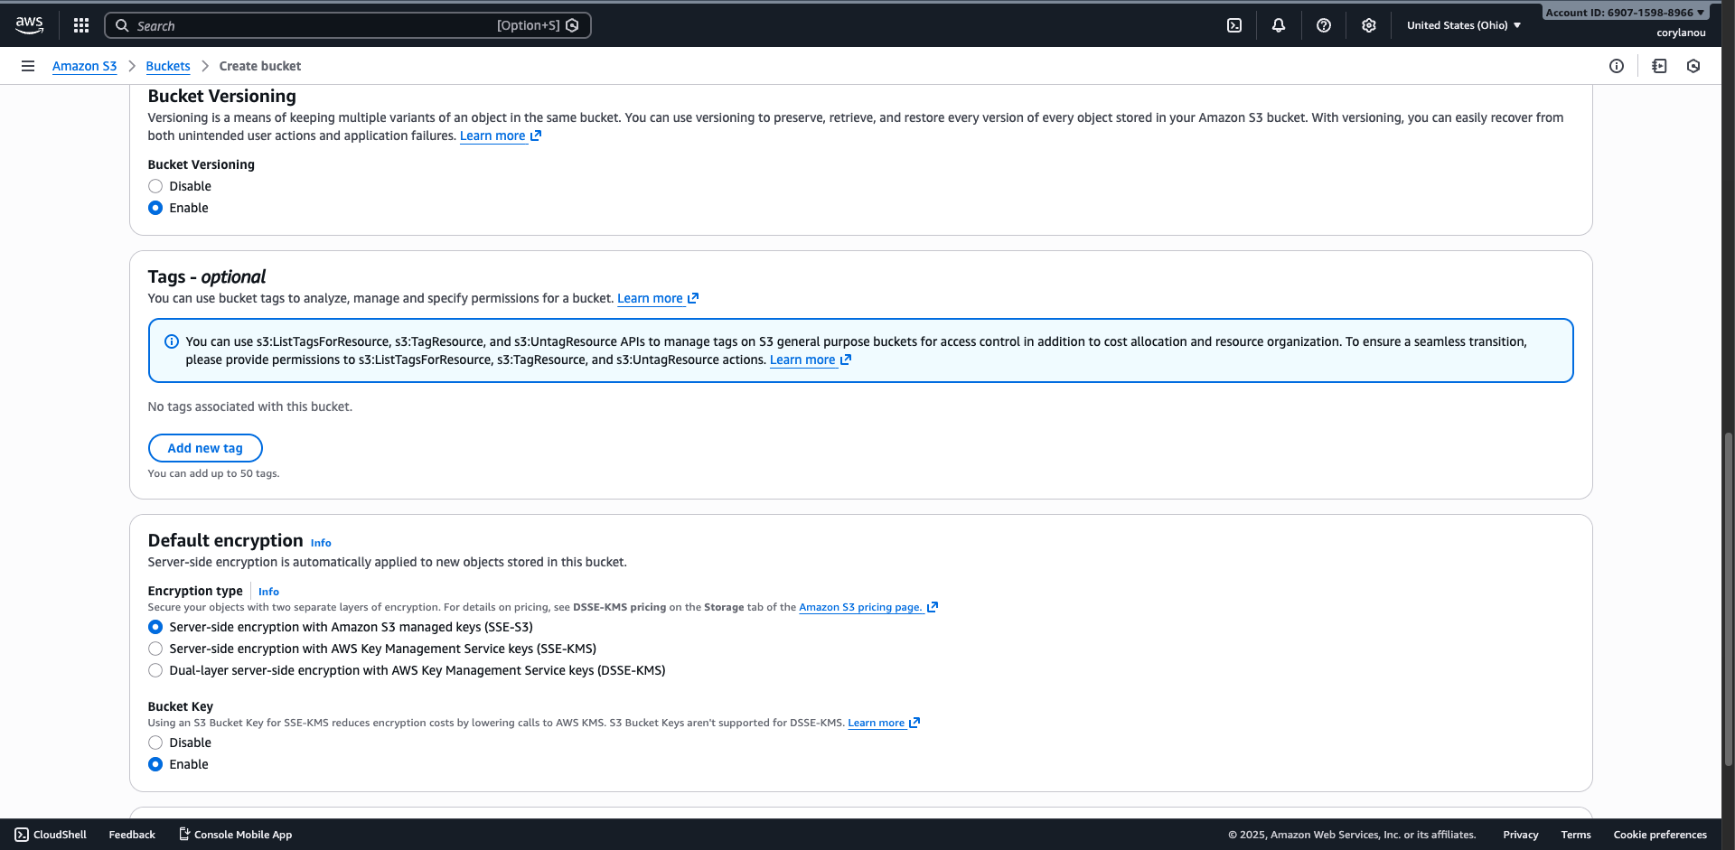Open the United States (Ohio) region selector
The width and height of the screenshot is (1735, 850).
1463,24
